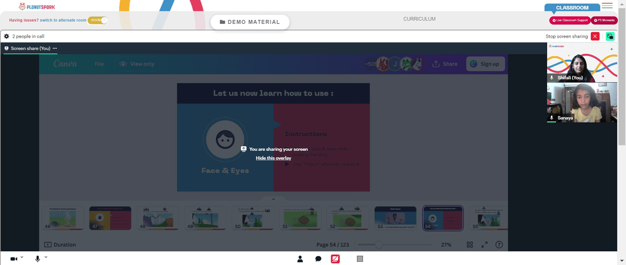Click the 27% zoom value
Viewport: 626px width, 265px height.
click(x=446, y=244)
